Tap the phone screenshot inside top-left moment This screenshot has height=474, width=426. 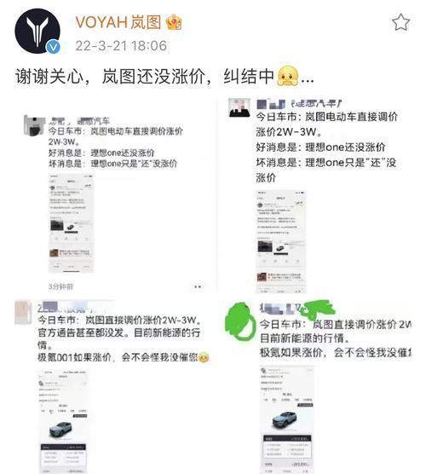tap(72, 223)
